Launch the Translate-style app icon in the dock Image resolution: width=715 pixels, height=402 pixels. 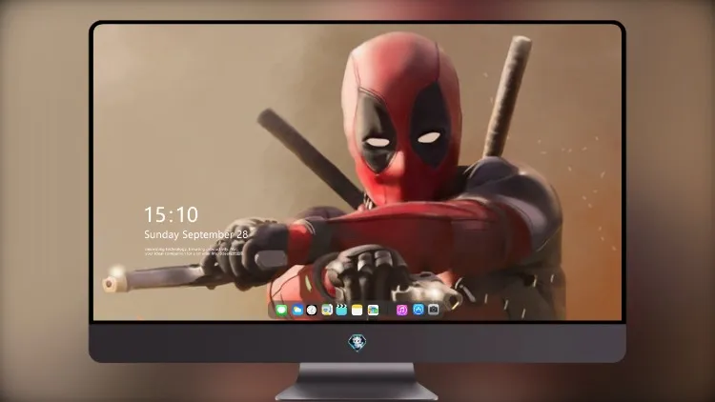click(x=327, y=310)
